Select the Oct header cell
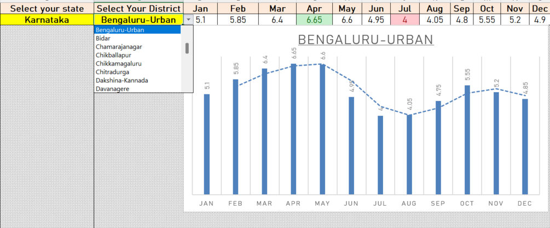This screenshot has height=228, width=550. 488,9
